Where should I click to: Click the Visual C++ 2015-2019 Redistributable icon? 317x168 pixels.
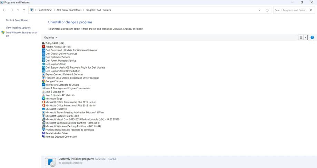tap(43, 119)
